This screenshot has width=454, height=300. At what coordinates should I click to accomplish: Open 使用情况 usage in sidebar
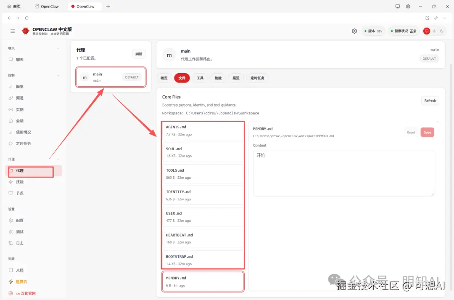tap(34, 132)
